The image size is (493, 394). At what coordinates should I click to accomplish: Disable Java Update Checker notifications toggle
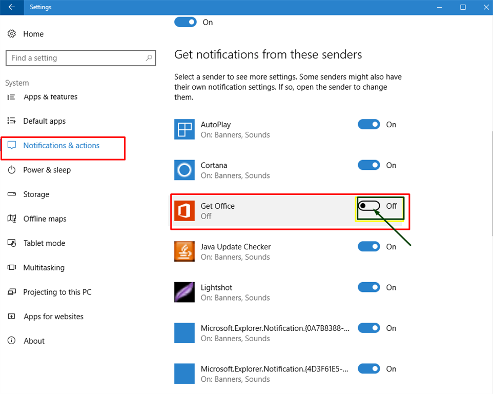point(369,246)
